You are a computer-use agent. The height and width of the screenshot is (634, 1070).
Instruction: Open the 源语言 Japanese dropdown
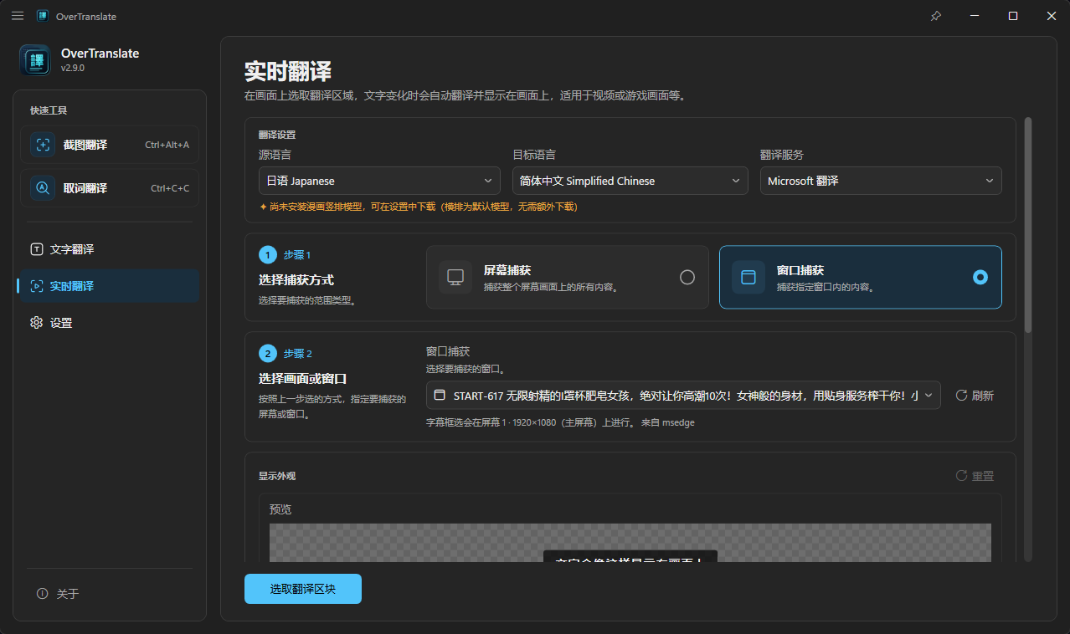[x=380, y=181]
